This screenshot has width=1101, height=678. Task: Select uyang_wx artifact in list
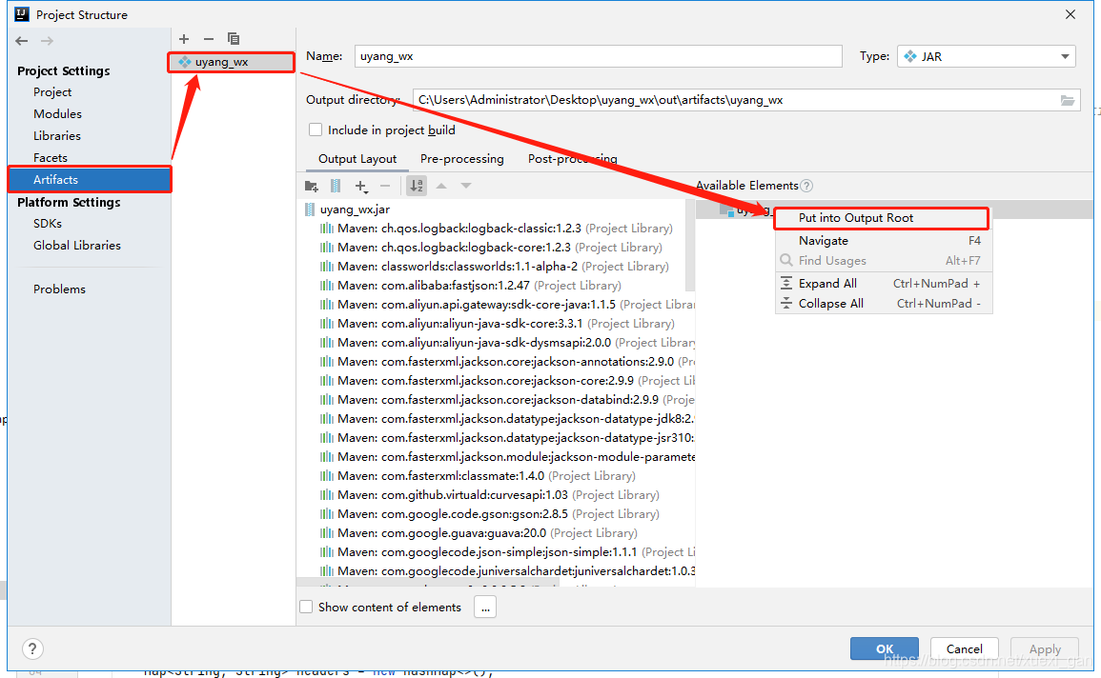[232, 62]
